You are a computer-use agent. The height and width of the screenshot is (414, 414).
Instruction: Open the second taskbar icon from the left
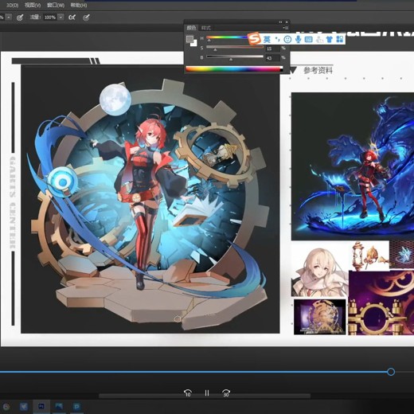[x=24, y=406]
